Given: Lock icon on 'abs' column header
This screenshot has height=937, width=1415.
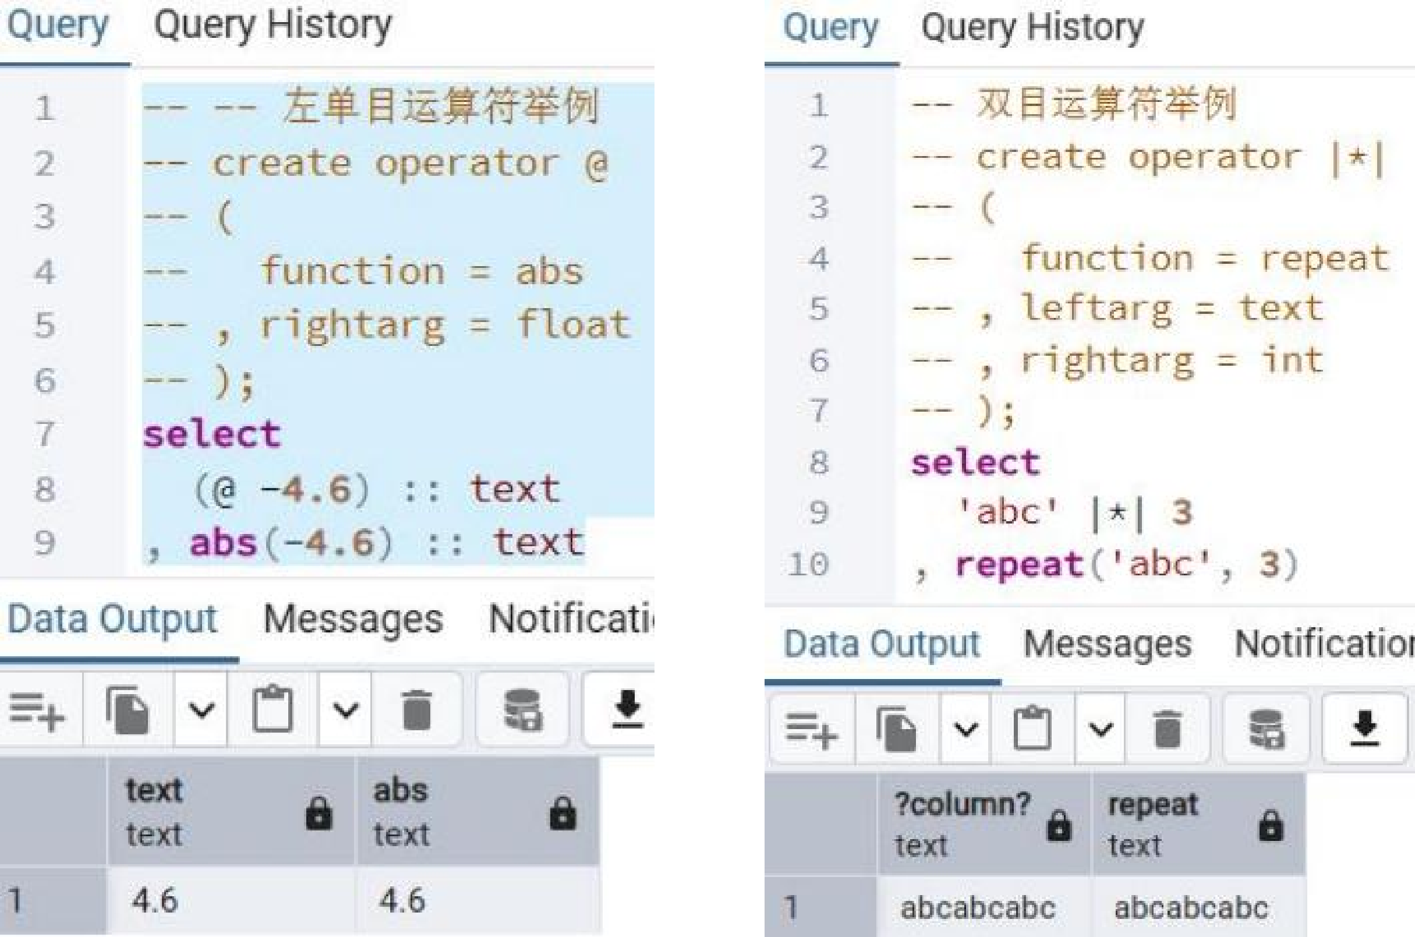Looking at the screenshot, I should 563,813.
